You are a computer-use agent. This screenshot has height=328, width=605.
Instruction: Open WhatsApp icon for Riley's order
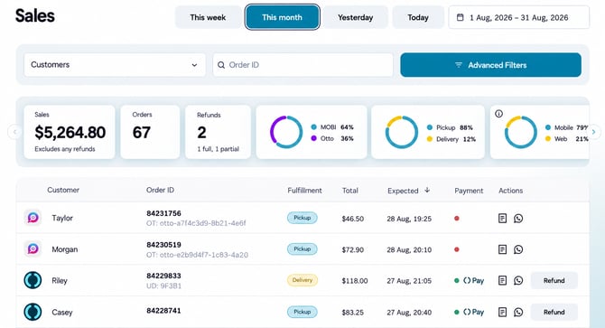518,280
